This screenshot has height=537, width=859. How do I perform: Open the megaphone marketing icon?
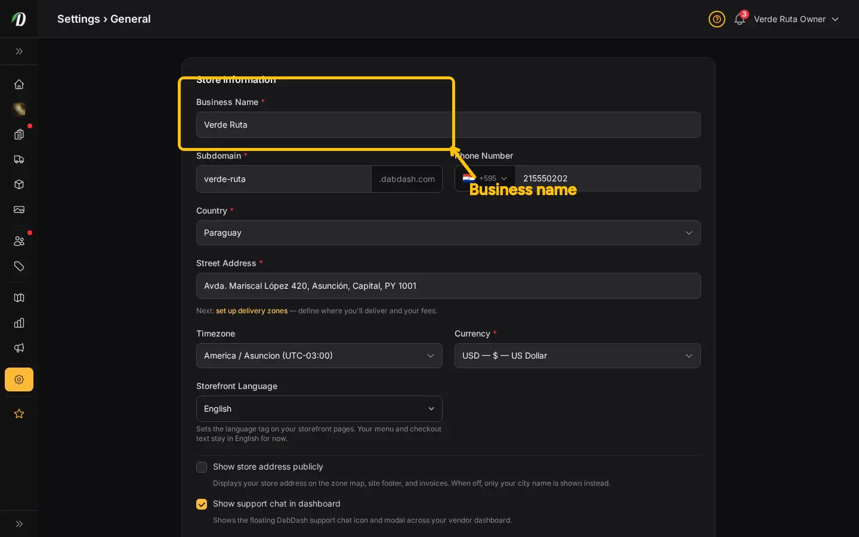coord(19,348)
